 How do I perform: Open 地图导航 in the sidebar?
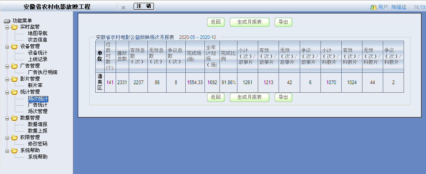tap(37, 33)
